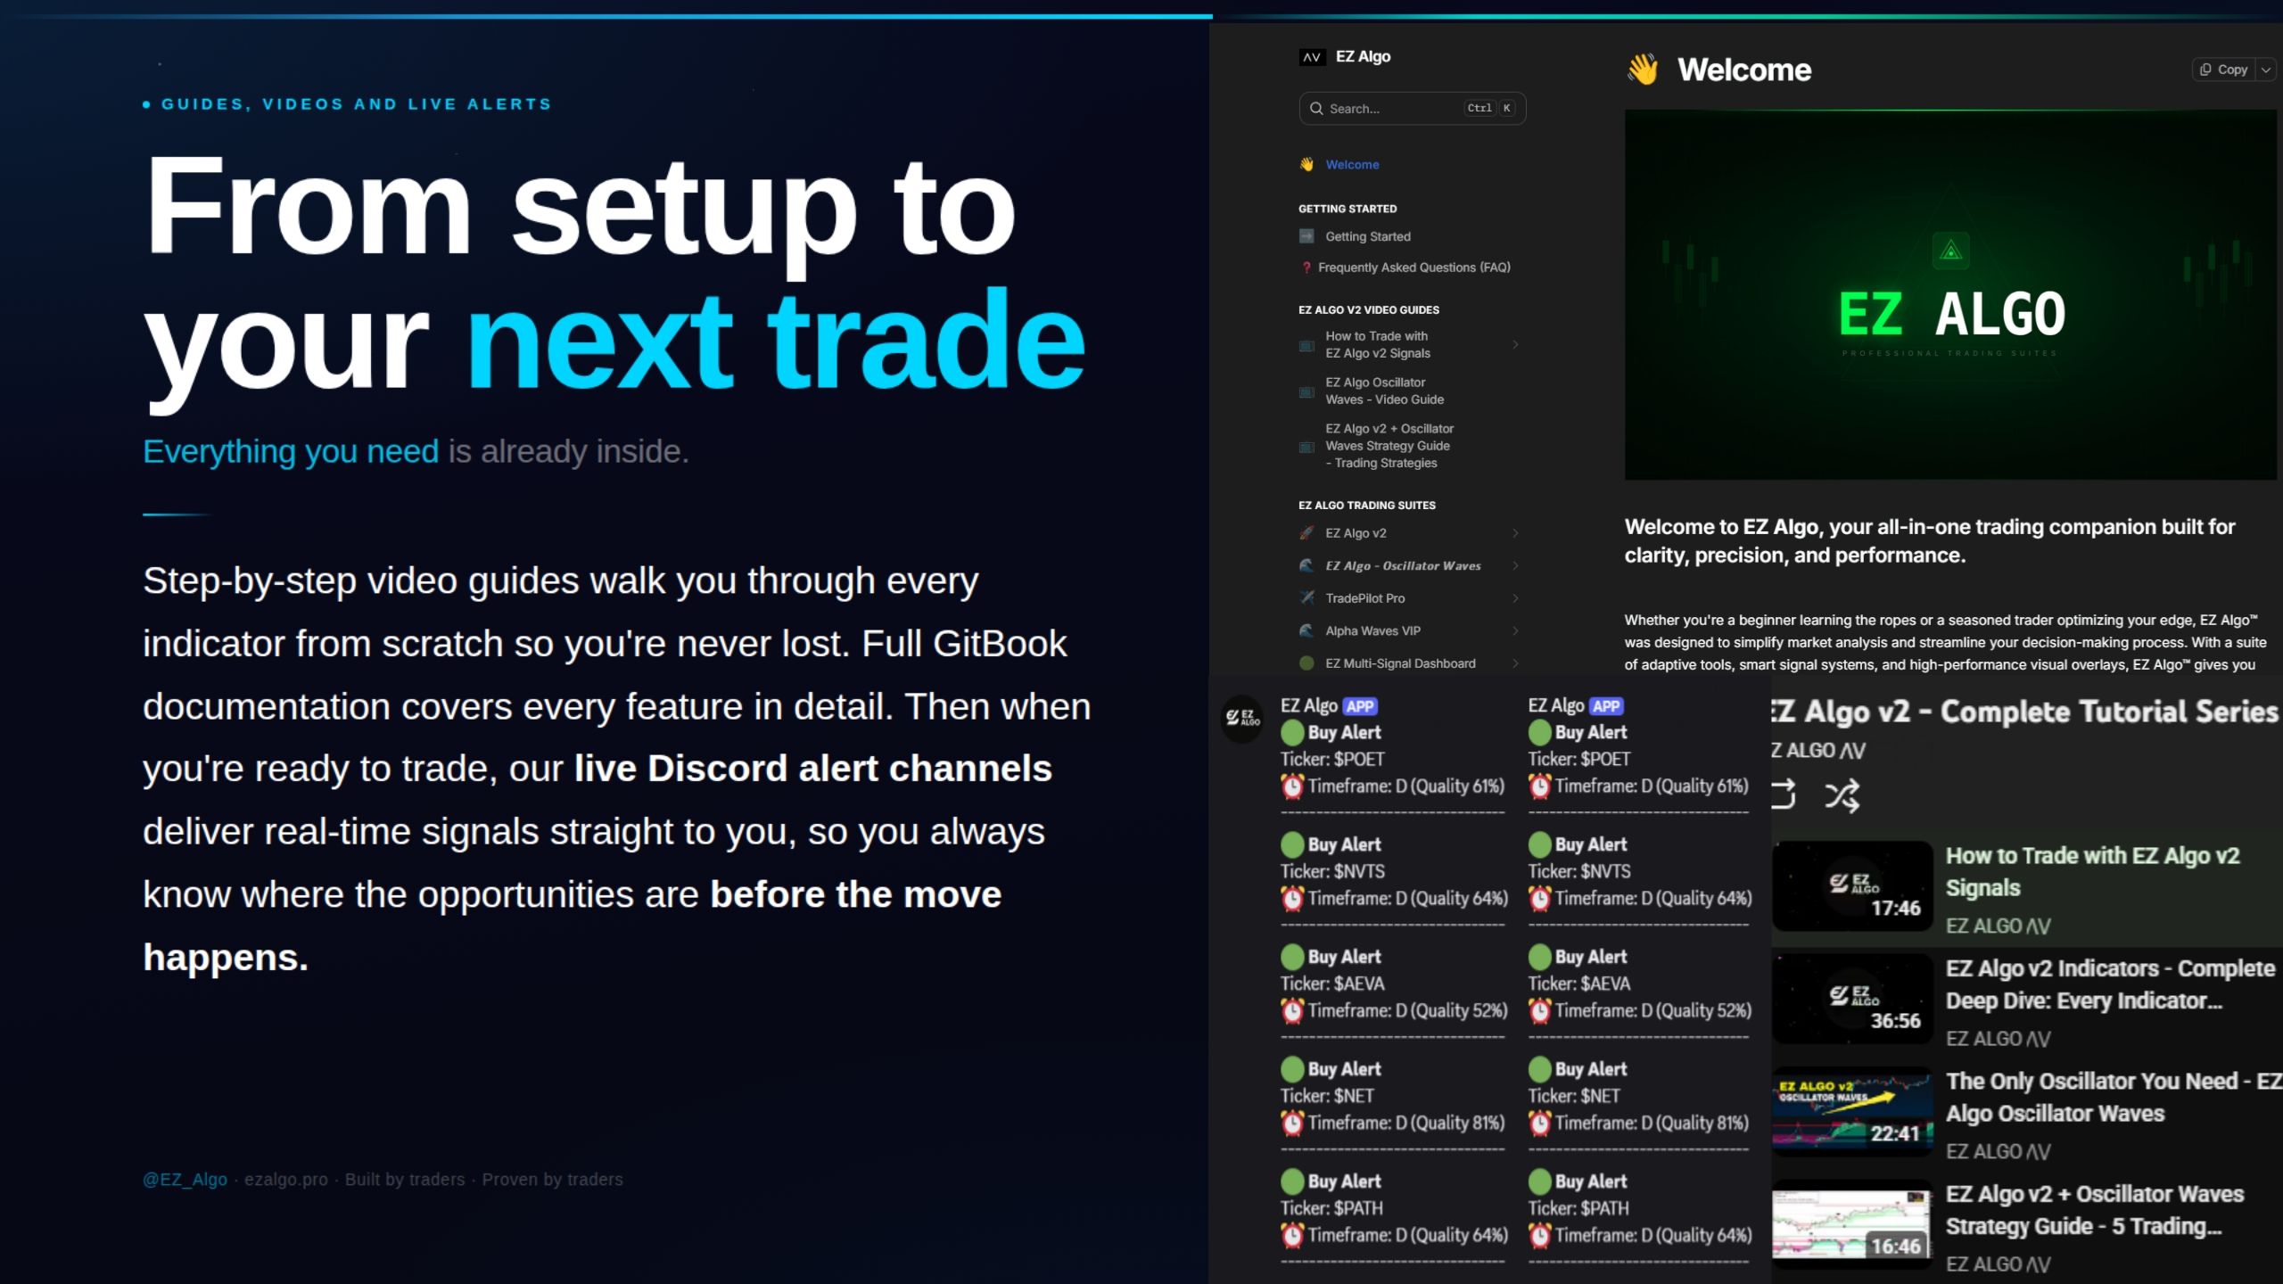Open the dropdown arrow next to Copy
2283x1284 pixels.
2266,70
